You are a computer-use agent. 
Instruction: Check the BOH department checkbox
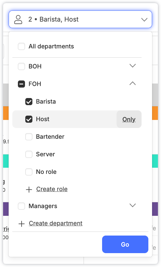pyautogui.click(x=22, y=66)
